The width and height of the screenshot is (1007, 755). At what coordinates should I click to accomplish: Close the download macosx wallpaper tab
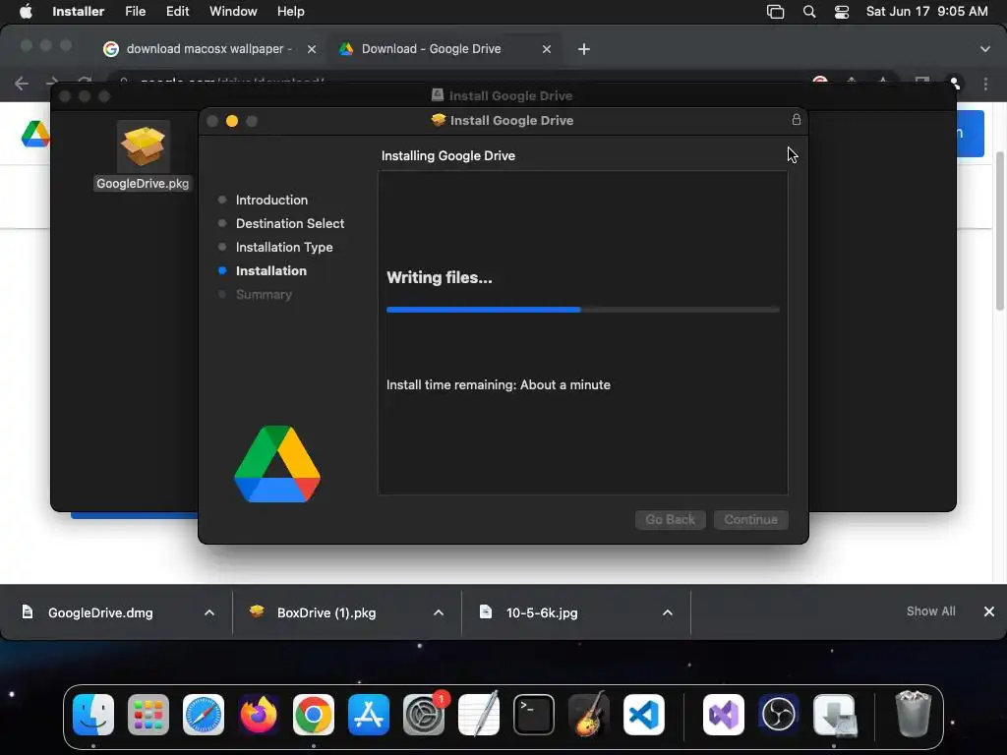pyautogui.click(x=312, y=49)
